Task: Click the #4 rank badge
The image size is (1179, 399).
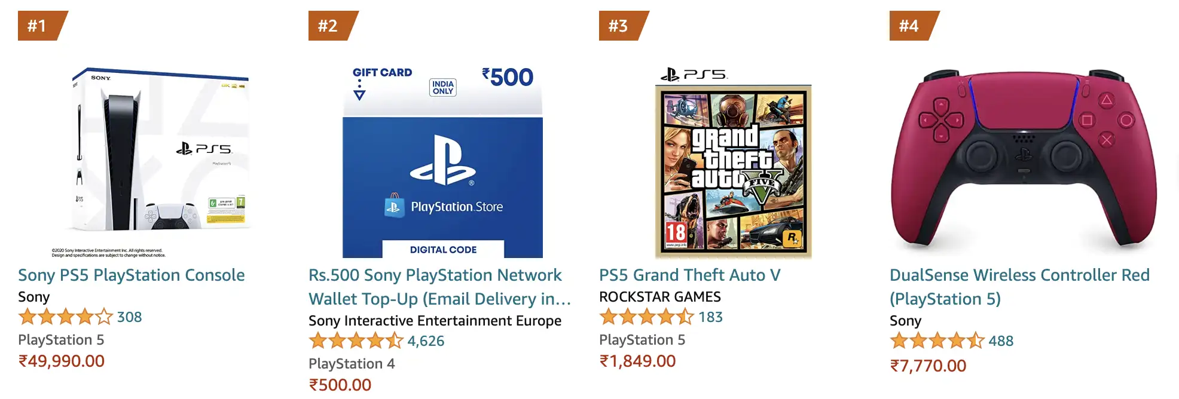Action: coord(910,26)
